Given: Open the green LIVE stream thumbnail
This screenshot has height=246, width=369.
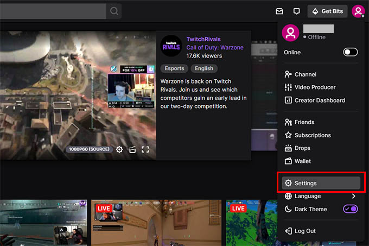Looking at the screenshot, I should coord(252,223).
